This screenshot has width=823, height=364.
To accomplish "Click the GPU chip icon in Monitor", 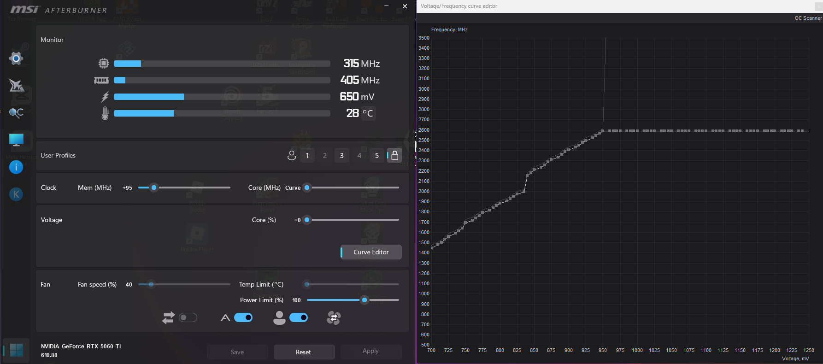I will point(104,64).
